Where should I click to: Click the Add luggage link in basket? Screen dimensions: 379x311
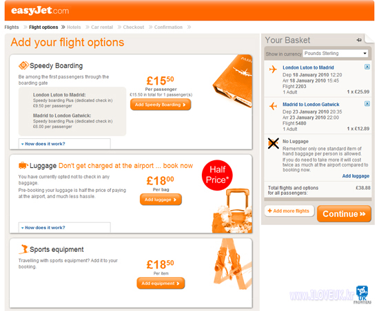(x=356, y=176)
